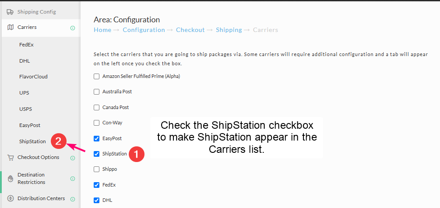Image resolution: width=440 pixels, height=208 pixels.
Task: Select the Distribution Centers menu item
Action: pyautogui.click(x=41, y=198)
